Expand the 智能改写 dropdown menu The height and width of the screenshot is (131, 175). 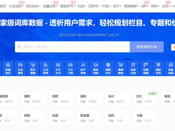[x=68, y=6]
